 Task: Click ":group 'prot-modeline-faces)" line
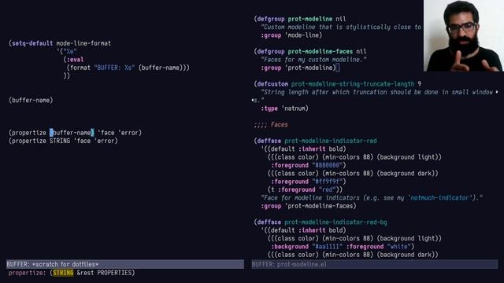pyautogui.click(x=309, y=206)
